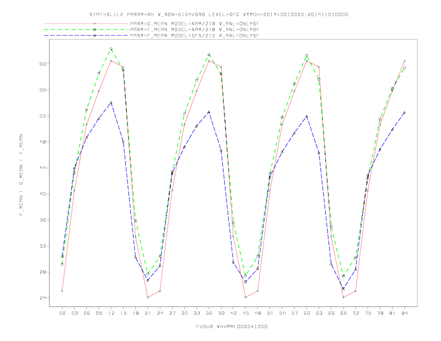Click the x-axis forecast hour label 00
The height and width of the screenshot is (341, 441).
click(62, 313)
